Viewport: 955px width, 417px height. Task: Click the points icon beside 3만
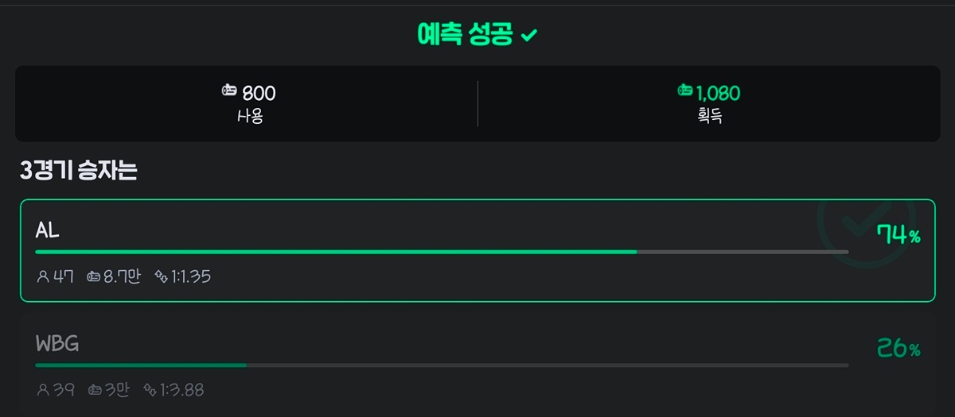click(x=95, y=390)
